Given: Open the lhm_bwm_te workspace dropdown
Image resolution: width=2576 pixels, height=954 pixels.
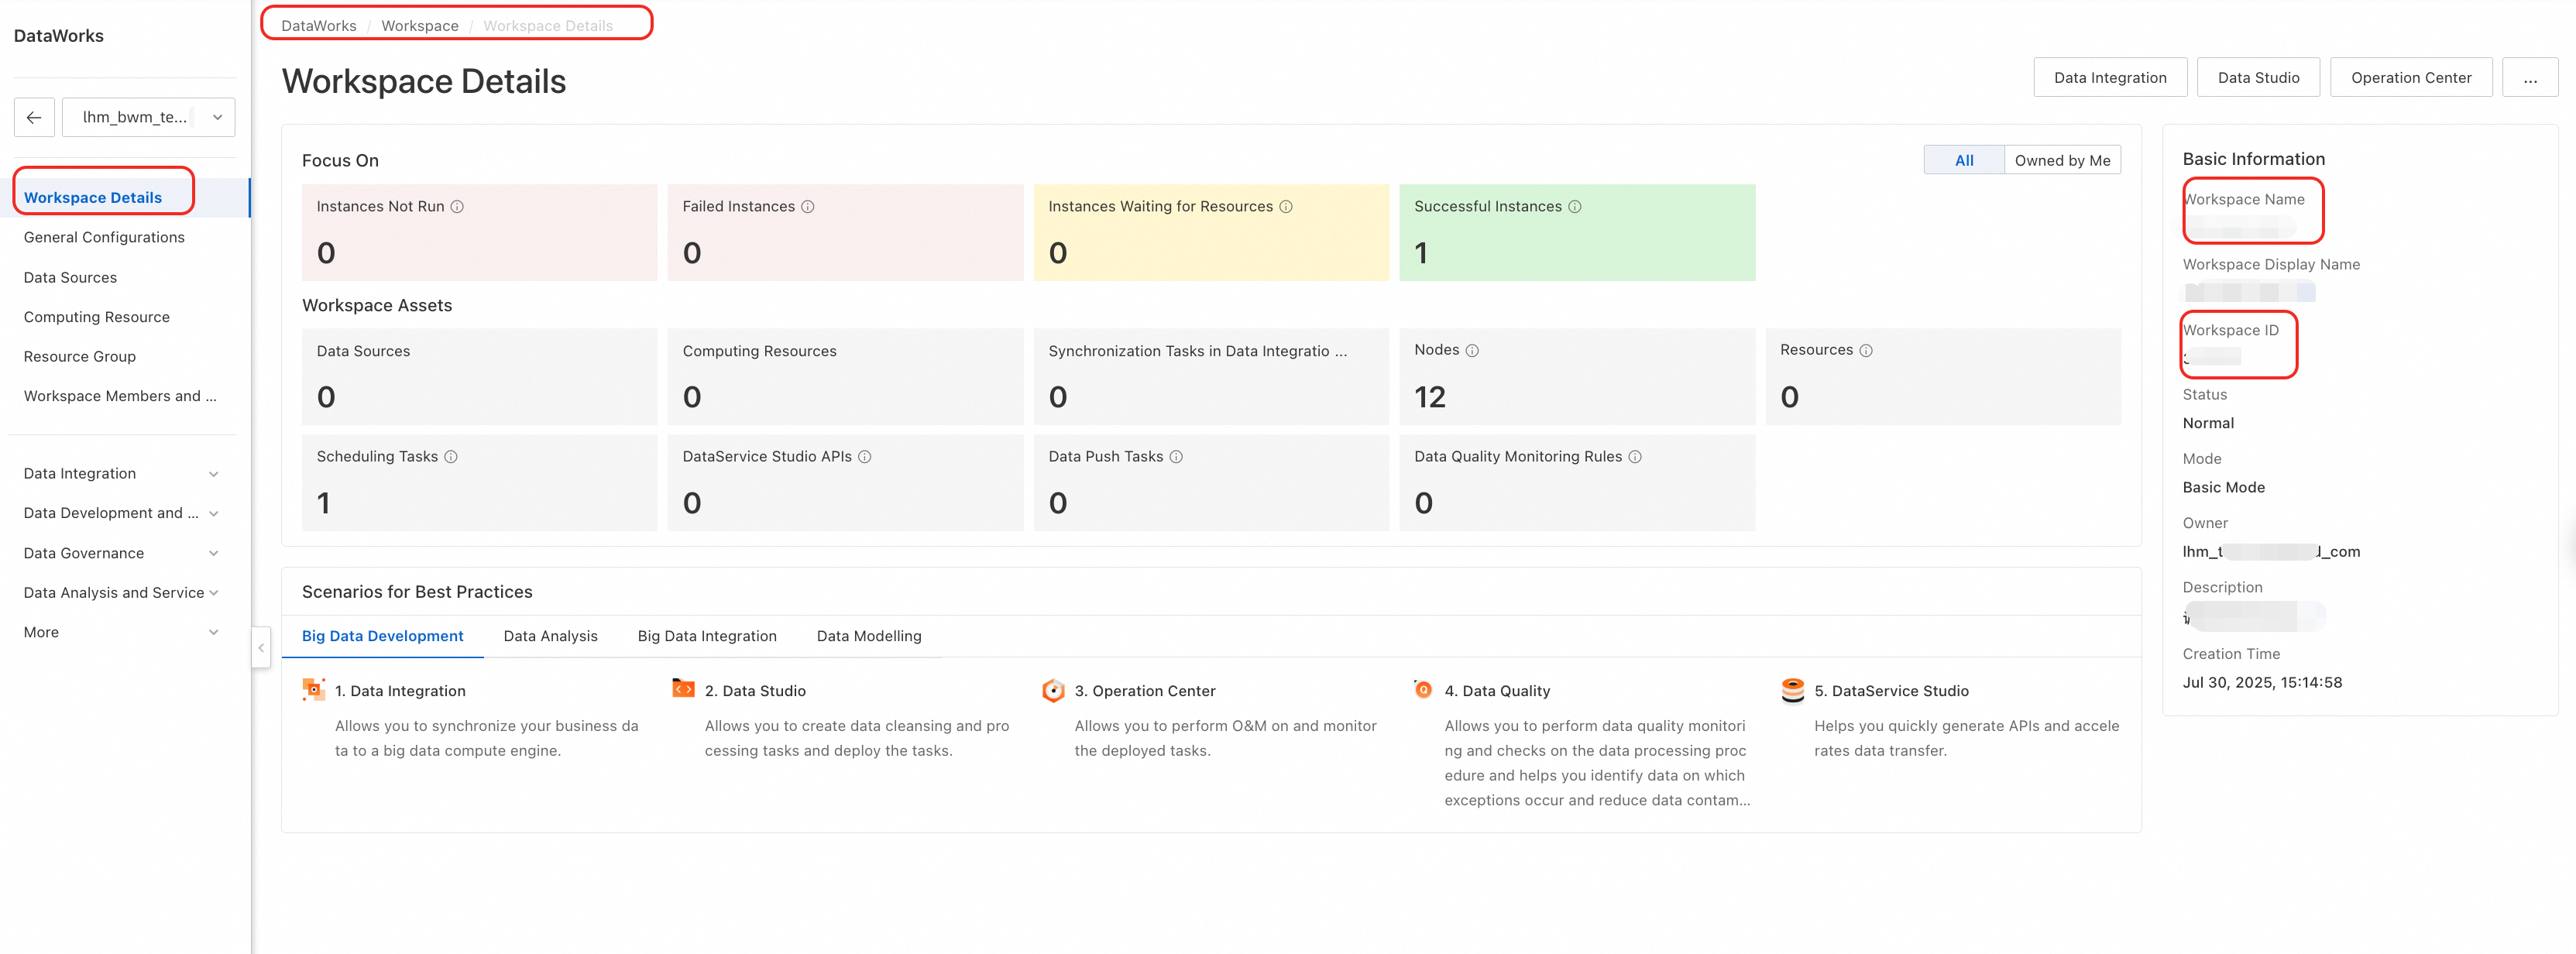Looking at the screenshot, I should [x=148, y=117].
